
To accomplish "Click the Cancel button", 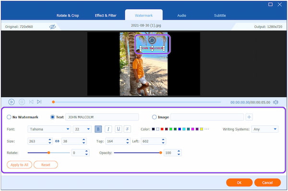I will tap(267, 182).
